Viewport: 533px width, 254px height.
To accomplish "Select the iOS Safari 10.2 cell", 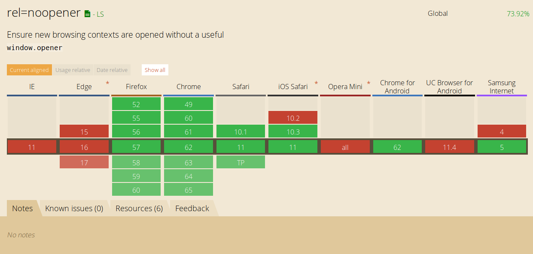I will pyautogui.click(x=293, y=118).
